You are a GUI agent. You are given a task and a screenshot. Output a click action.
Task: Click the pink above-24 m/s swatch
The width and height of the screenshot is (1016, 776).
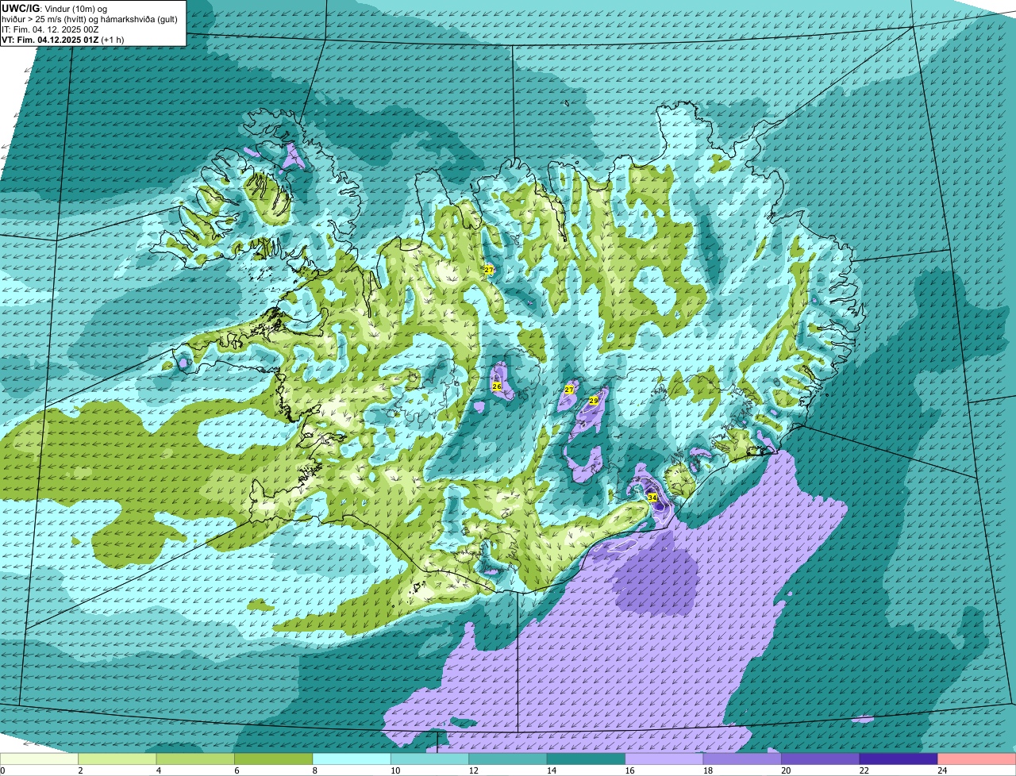977,759
